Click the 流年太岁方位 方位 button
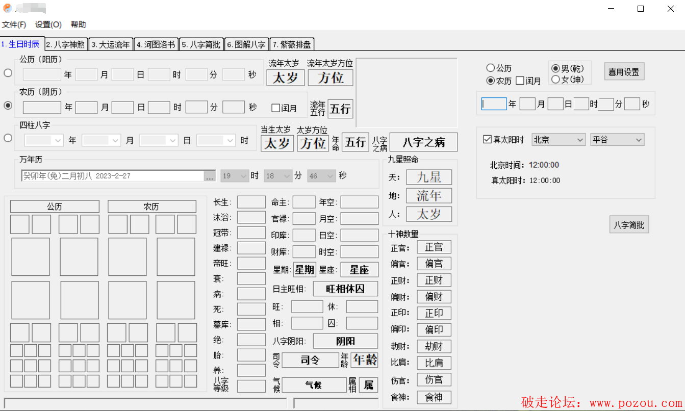 point(331,78)
